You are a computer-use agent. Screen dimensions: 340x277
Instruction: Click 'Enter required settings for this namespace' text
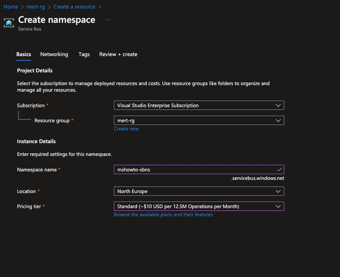pyautogui.click(x=64, y=154)
